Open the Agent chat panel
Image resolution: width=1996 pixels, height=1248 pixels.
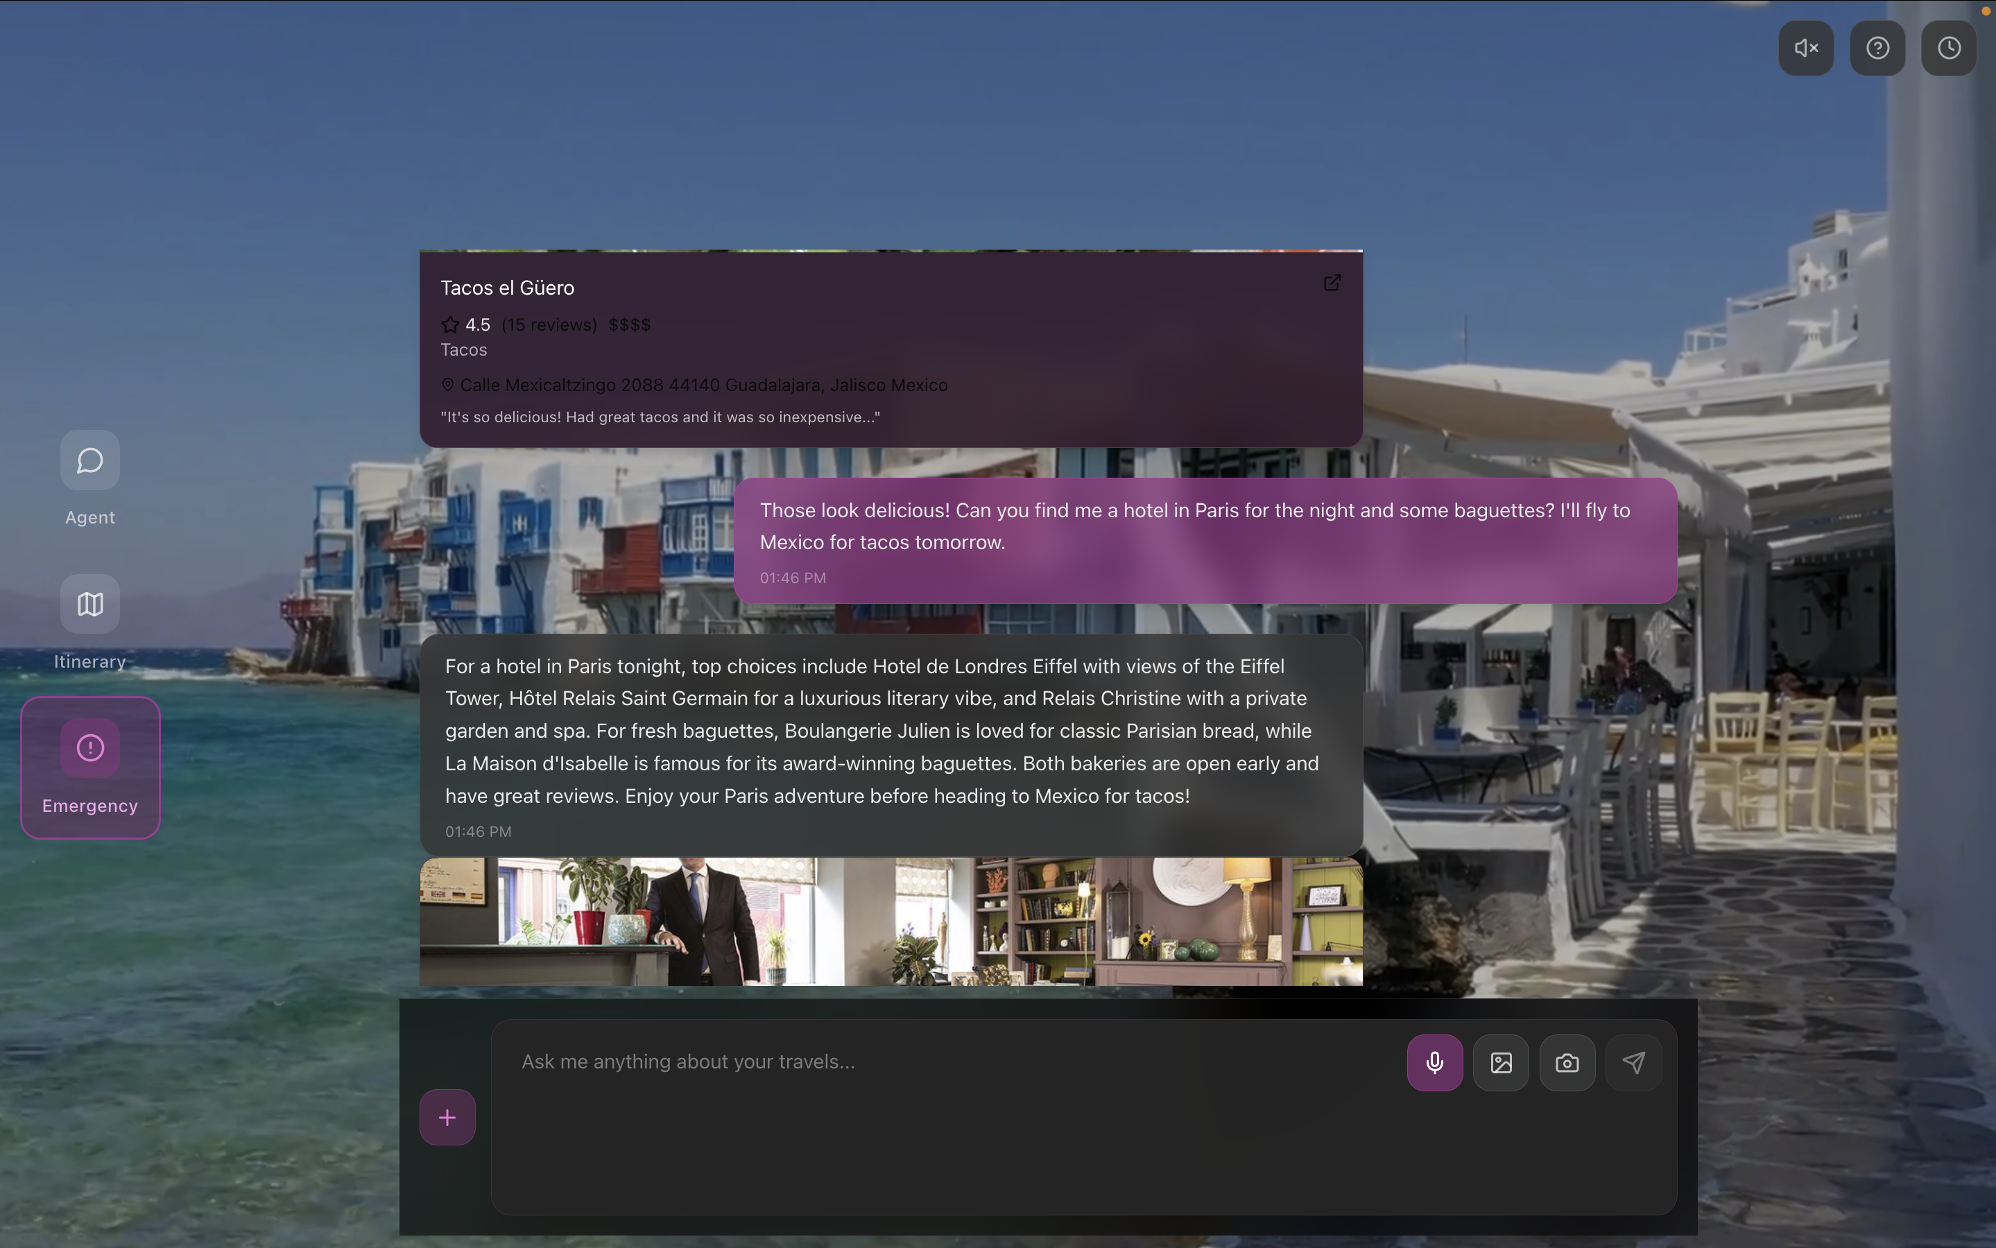tap(89, 460)
